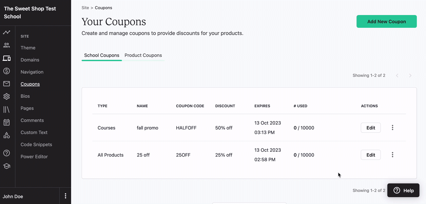Click the Add New Coupon button

click(x=386, y=21)
